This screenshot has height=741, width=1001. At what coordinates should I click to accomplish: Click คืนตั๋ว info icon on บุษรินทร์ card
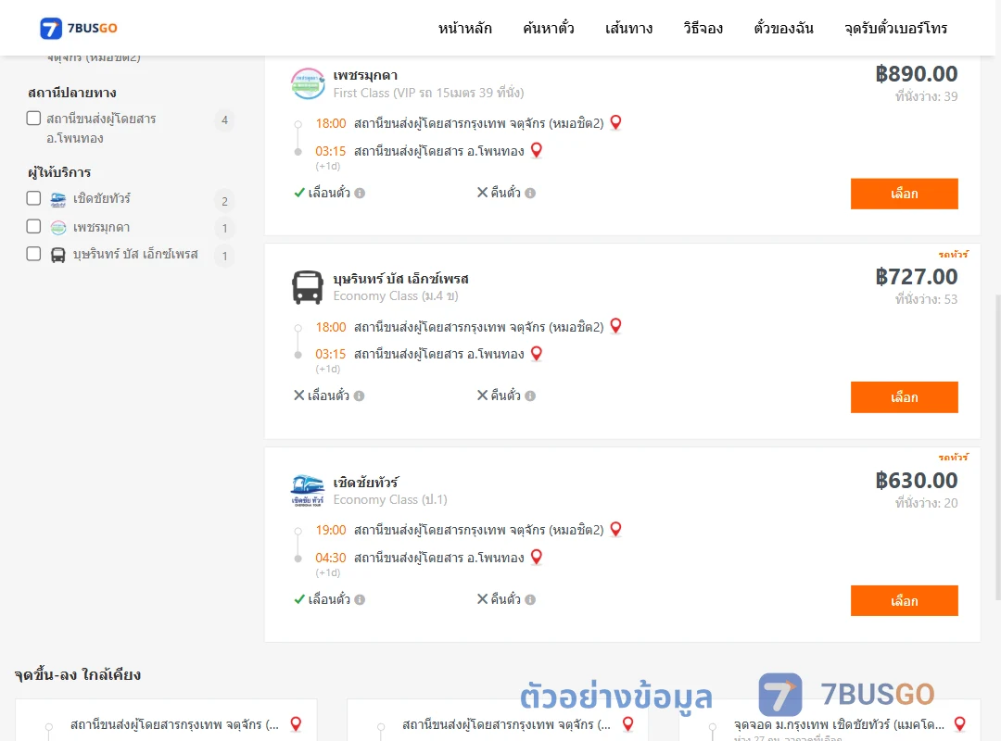[x=530, y=396]
